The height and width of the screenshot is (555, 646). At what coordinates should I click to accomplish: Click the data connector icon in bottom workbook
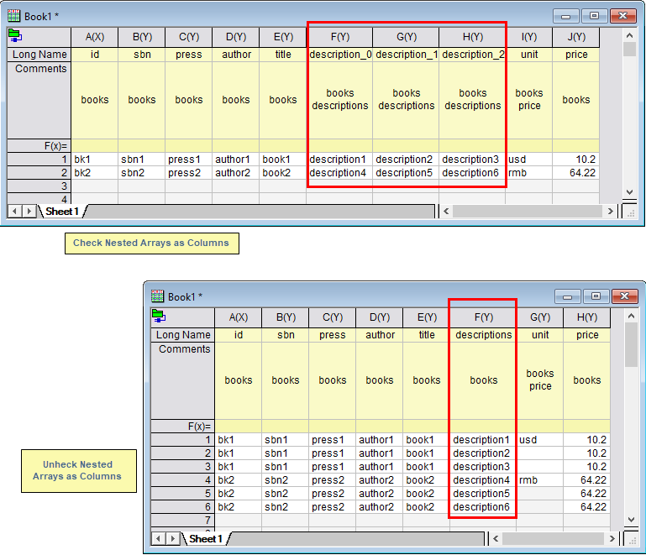point(159,316)
